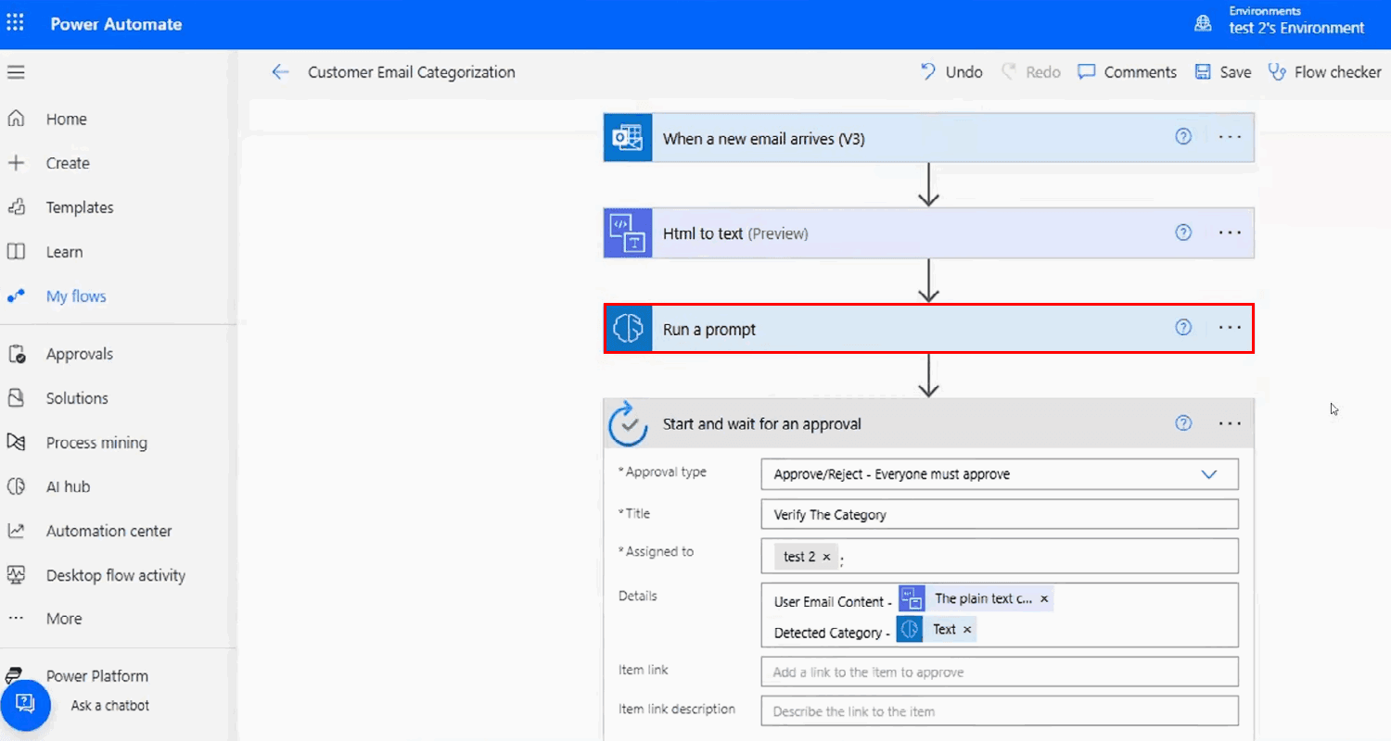Open help for the email trigger step
The width and height of the screenshot is (1391, 741).
coord(1183,136)
